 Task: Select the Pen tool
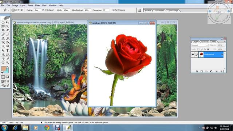[x=3, y=54]
